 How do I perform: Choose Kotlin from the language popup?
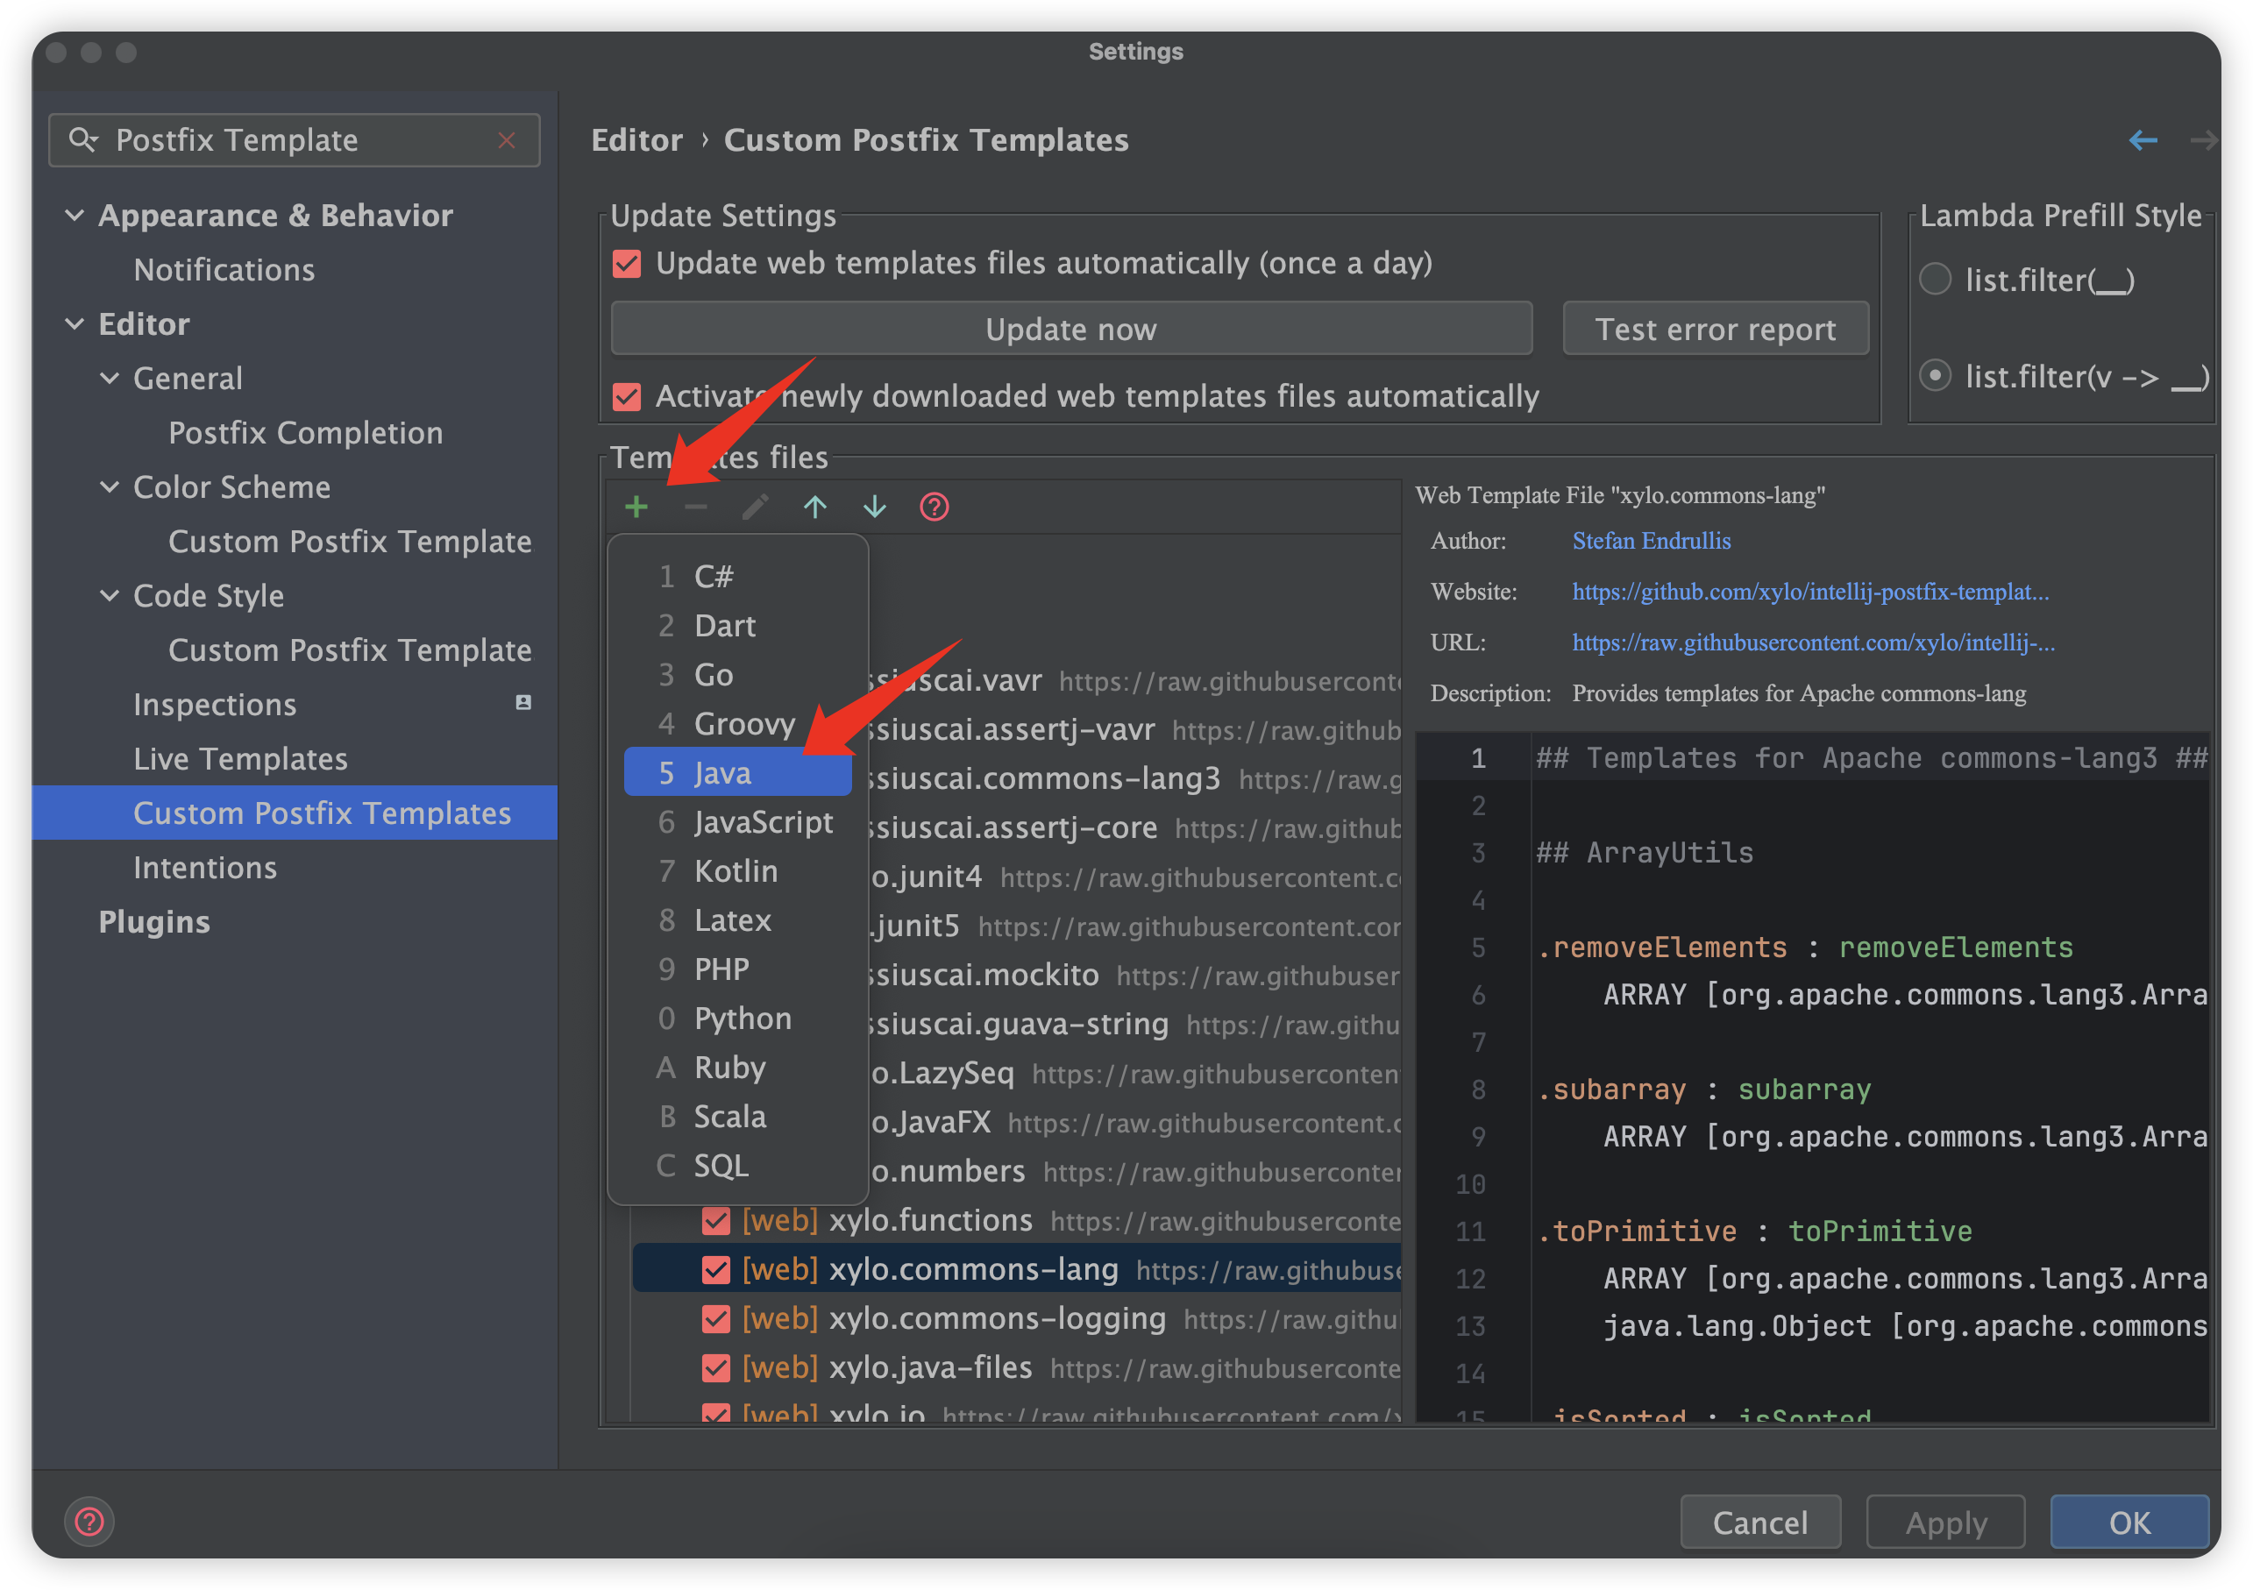(736, 871)
